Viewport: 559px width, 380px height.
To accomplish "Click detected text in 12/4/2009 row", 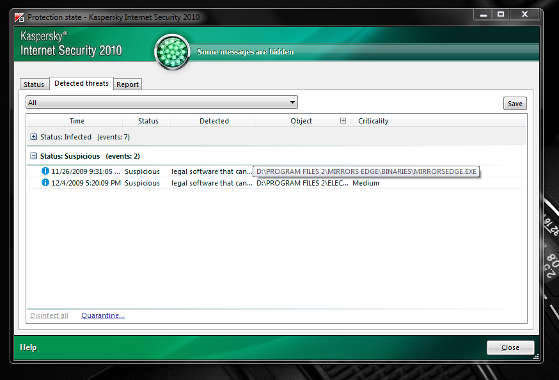I will [212, 183].
